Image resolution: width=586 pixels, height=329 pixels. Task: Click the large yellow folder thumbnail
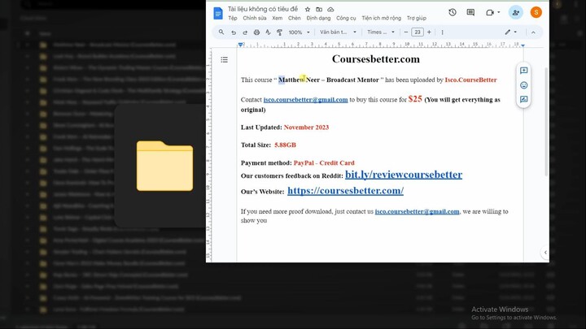[164, 166]
